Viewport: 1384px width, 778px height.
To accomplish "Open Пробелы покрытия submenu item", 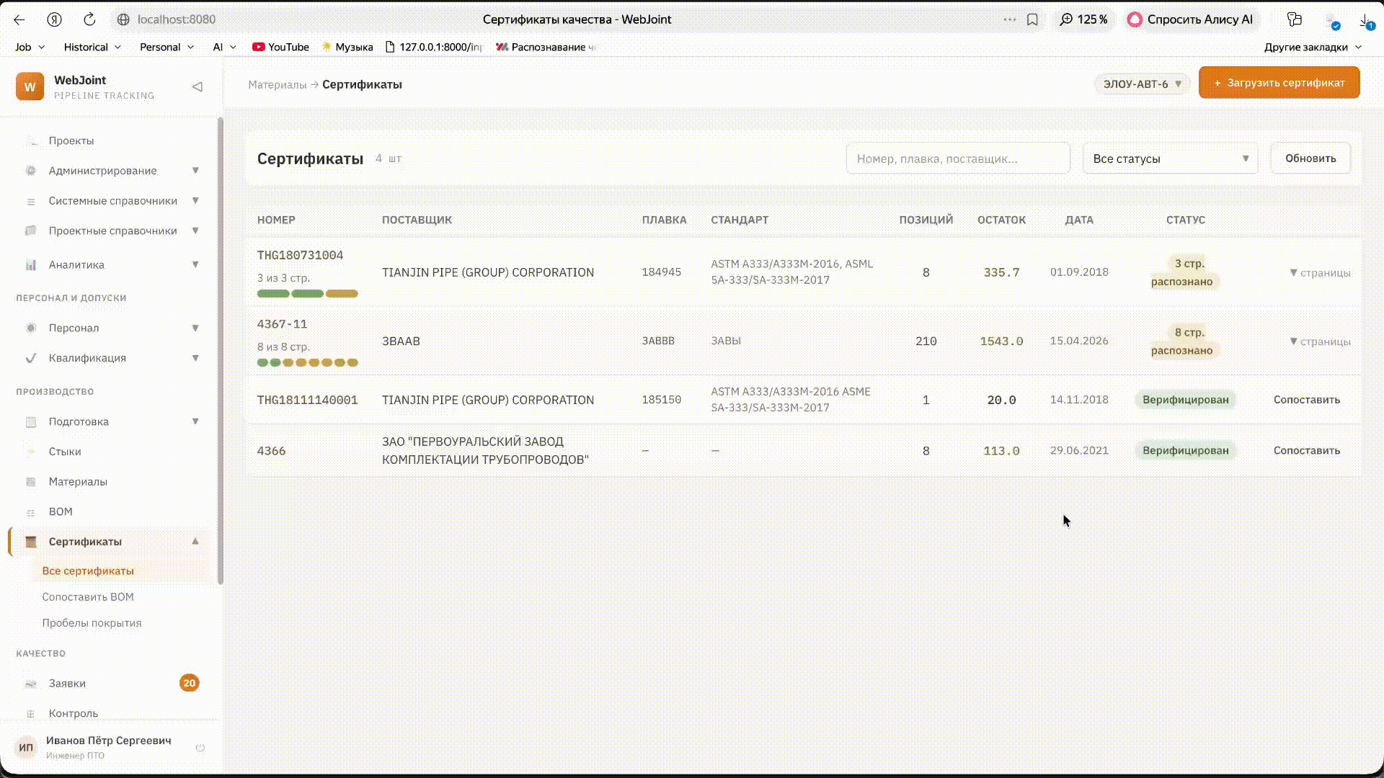I will 92,623.
